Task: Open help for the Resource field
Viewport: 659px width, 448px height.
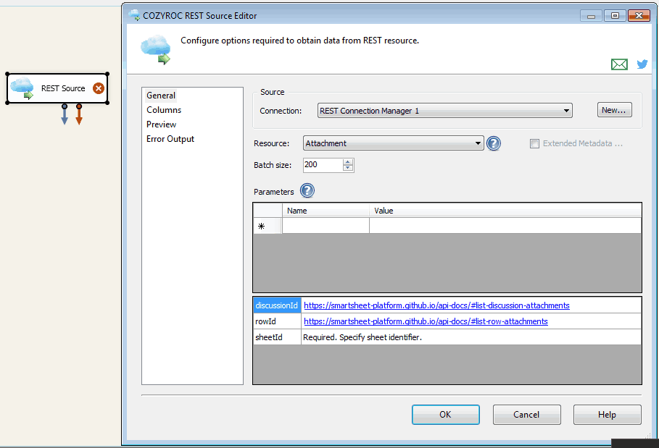Action: point(494,143)
